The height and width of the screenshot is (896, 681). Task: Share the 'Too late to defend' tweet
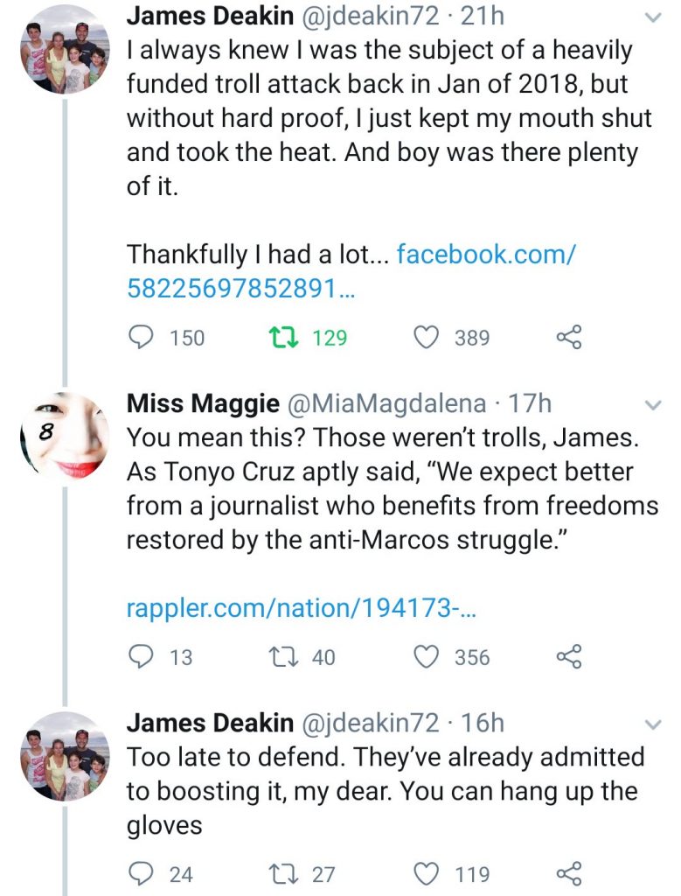568,872
